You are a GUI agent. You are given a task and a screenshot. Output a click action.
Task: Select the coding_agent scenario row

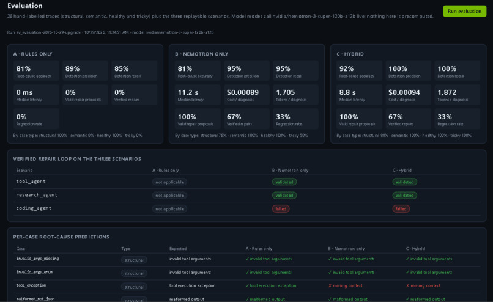[x=247, y=208]
